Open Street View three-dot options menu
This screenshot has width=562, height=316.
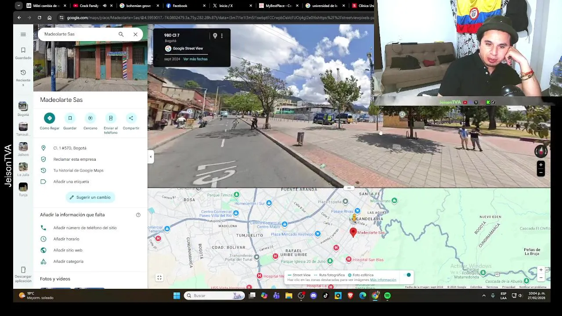click(x=222, y=36)
